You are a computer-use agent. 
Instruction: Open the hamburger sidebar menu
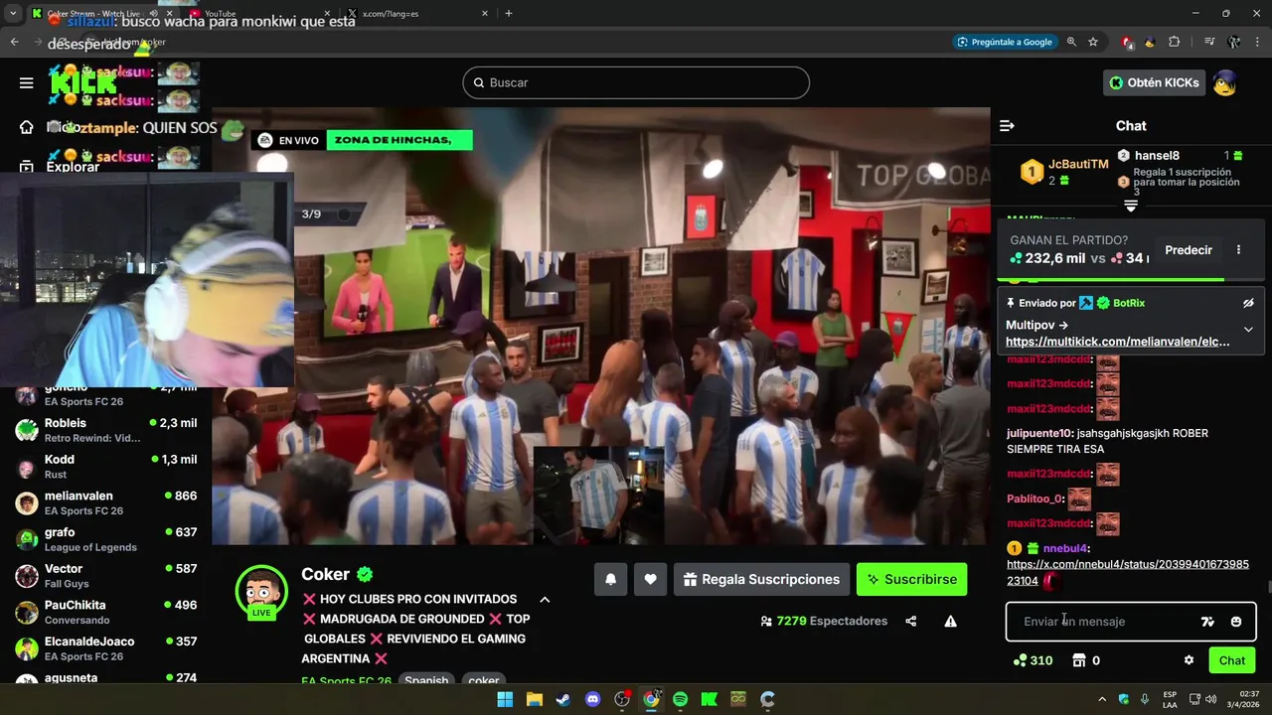[26, 82]
